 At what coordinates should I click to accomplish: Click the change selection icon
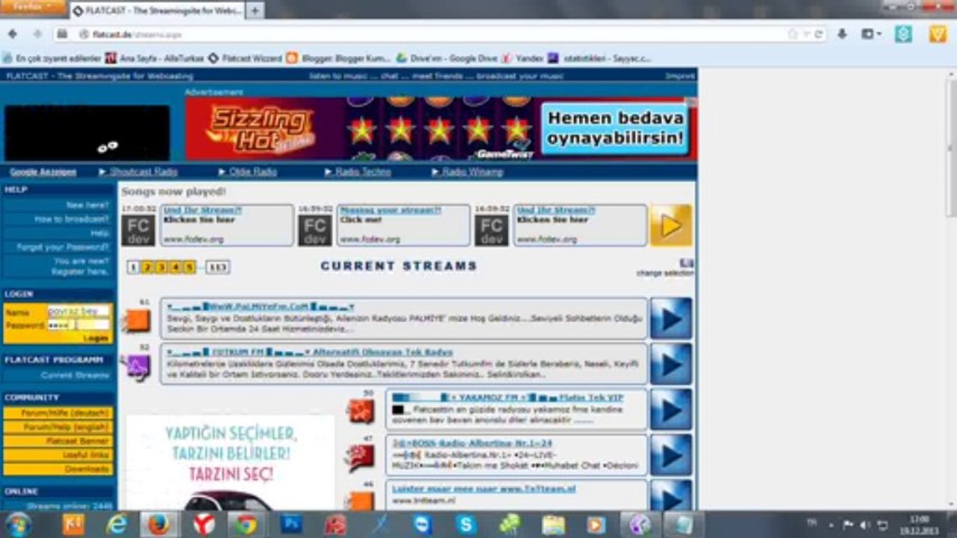pos(687,263)
